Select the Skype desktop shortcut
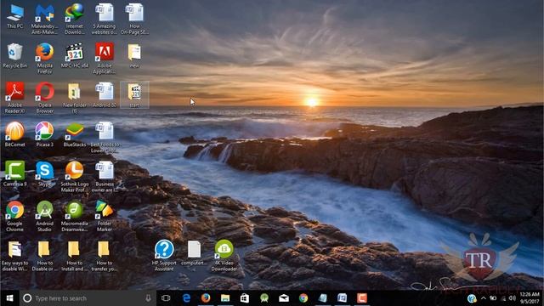Image resolution: width=544 pixels, height=306 pixels. (x=45, y=174)
